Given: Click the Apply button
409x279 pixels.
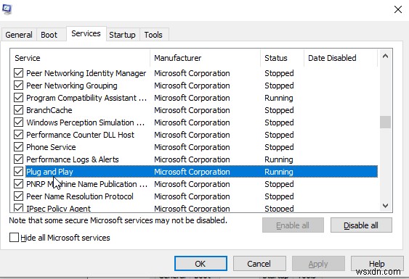Looking at the screenshot, I should 318,264.
